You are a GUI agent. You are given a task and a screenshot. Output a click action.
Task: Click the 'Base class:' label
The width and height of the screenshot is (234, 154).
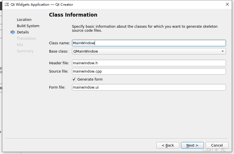click(x=58, y=51)
